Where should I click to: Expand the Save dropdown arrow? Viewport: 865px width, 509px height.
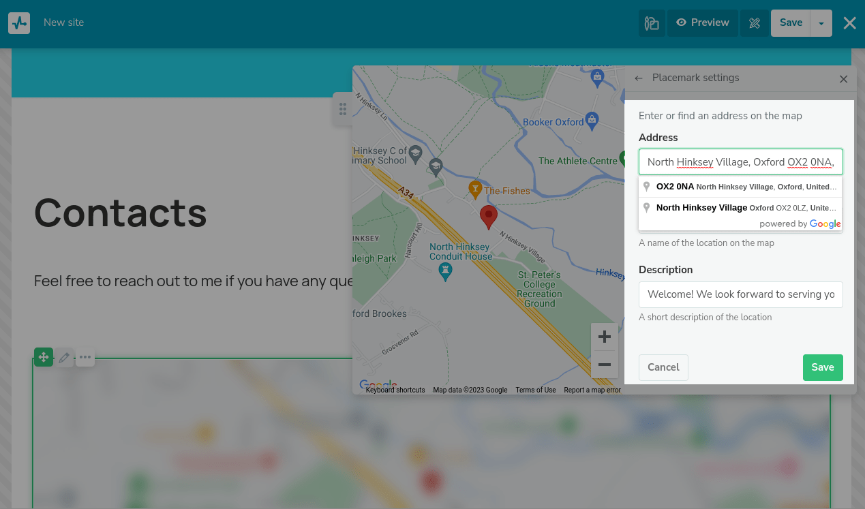pos(821,23)
